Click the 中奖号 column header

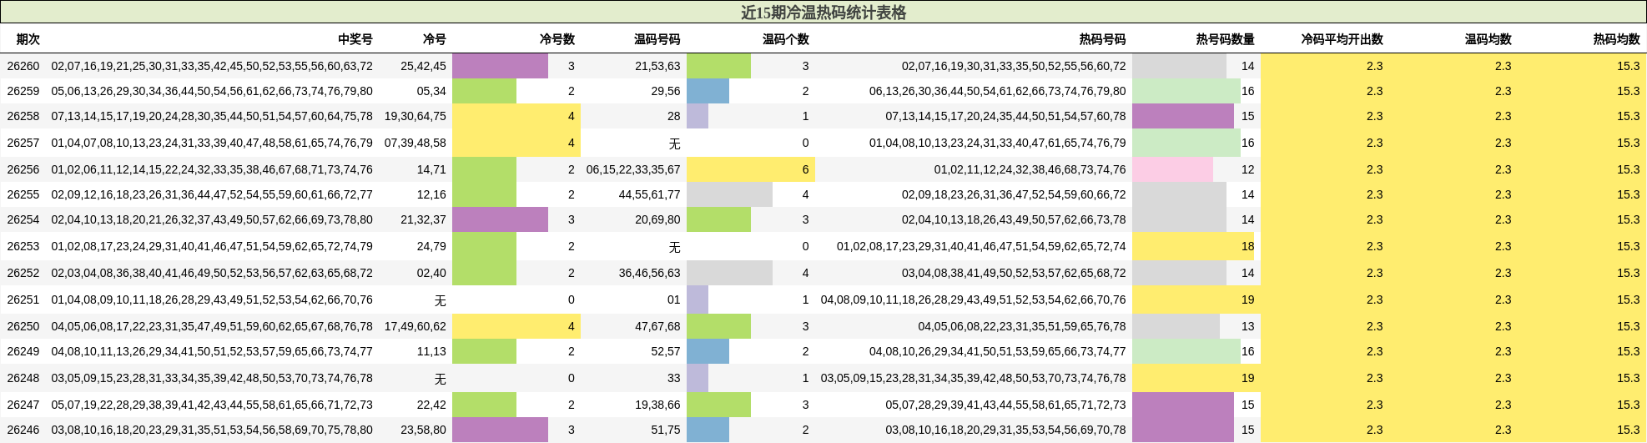[355, 39]
